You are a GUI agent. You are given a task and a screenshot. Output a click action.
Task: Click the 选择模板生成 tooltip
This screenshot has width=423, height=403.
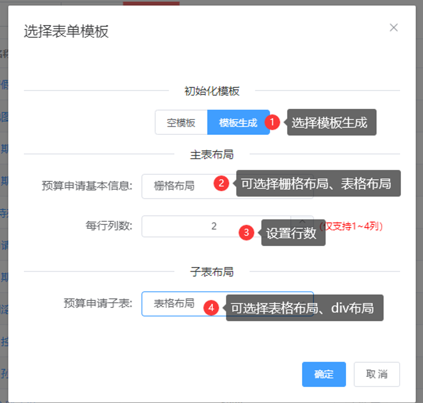click(331, 122)
